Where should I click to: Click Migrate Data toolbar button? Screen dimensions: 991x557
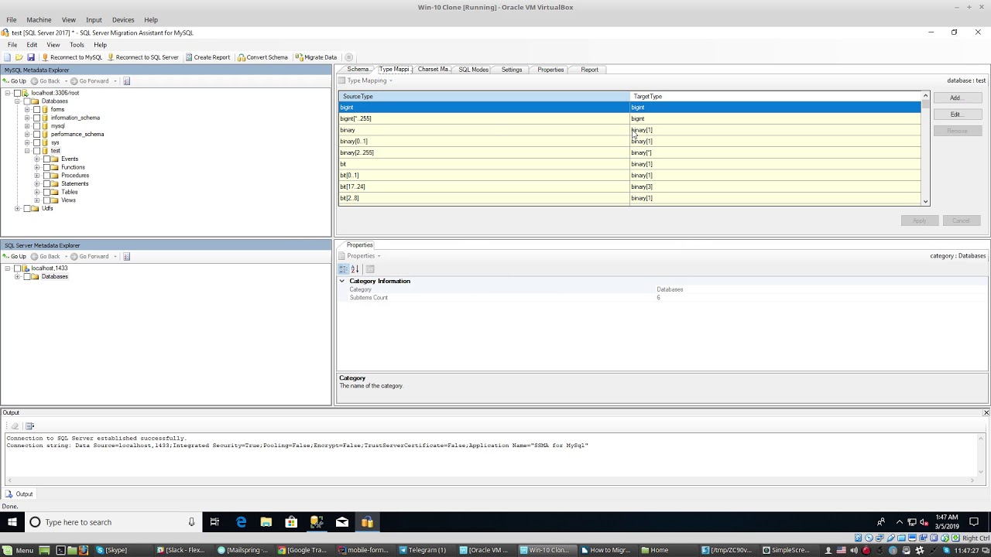316,57
